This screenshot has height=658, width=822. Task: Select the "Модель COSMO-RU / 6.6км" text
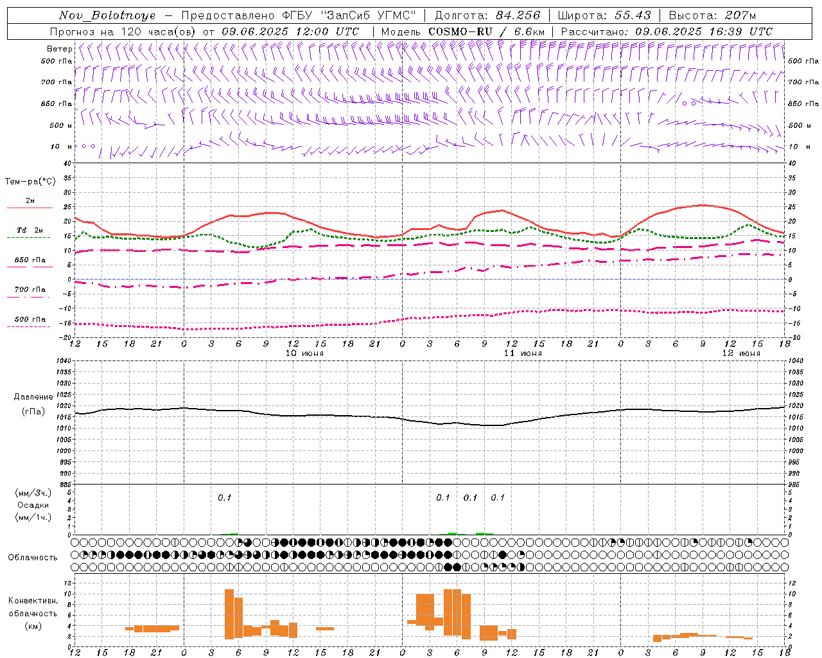463,31
